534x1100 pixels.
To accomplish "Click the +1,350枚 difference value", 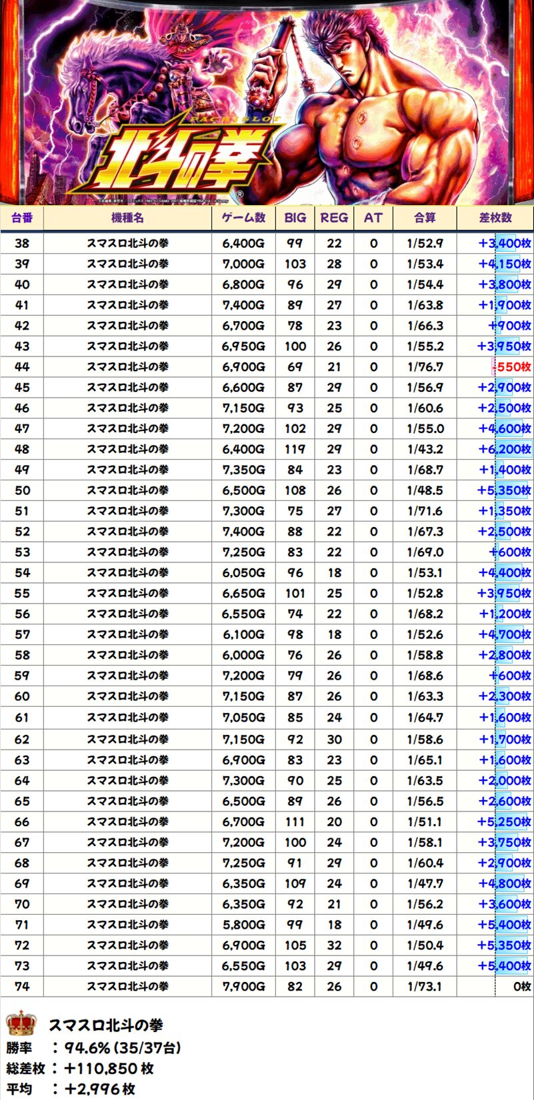I will [505, 511].
